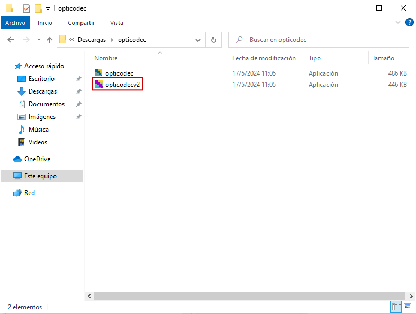Image resolution: width=416 pixels, height=314 pixels.
Task: Click the refresh button in address bar
Action: tap(214, 40)
